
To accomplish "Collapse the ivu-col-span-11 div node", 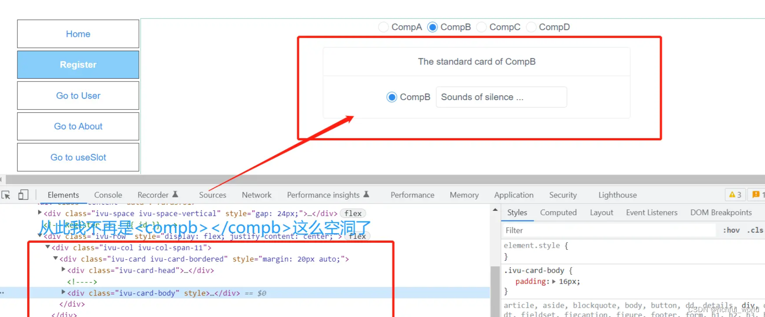I will [x=48, y=247].
